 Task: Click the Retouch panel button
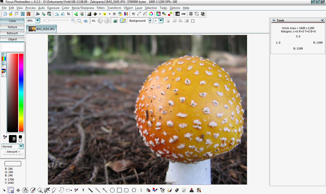click(x=12, y=33)
